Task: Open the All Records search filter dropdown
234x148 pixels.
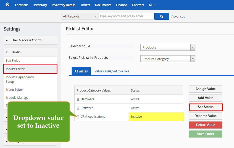Action: 79,16
